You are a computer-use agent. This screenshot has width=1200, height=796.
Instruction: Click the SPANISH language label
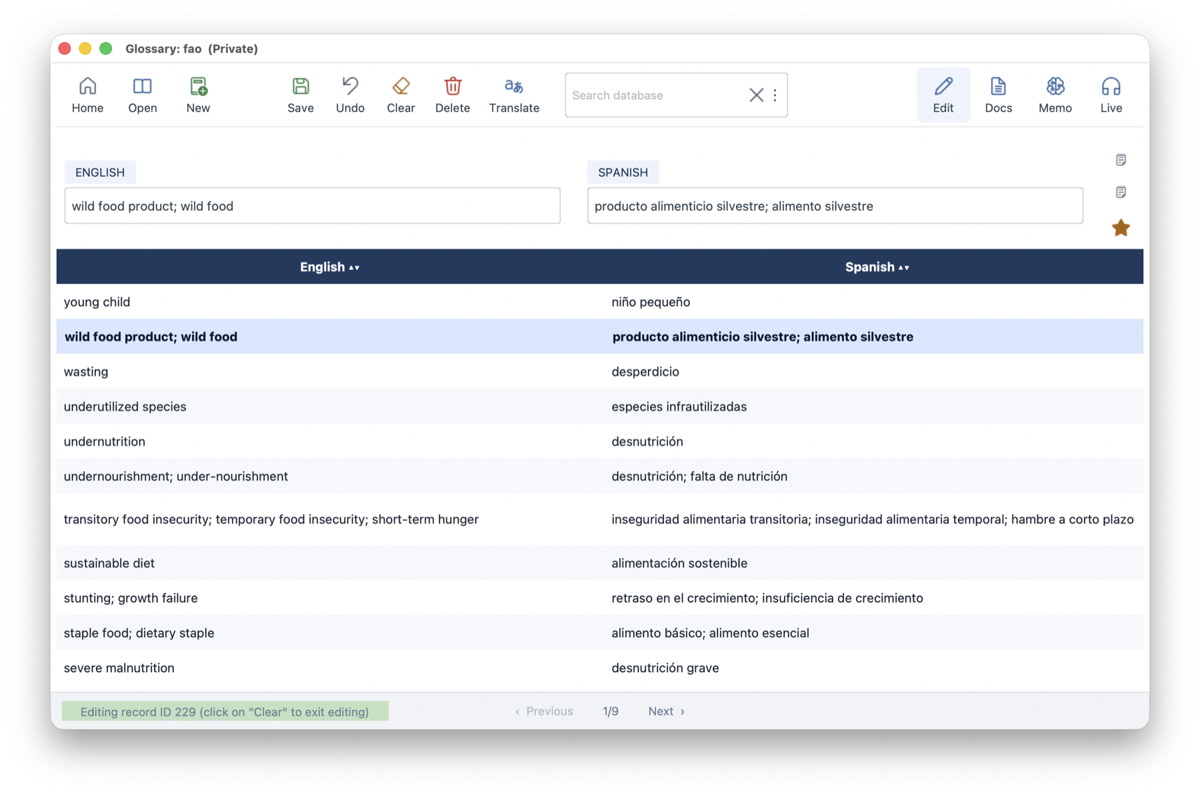click(623, 172)
